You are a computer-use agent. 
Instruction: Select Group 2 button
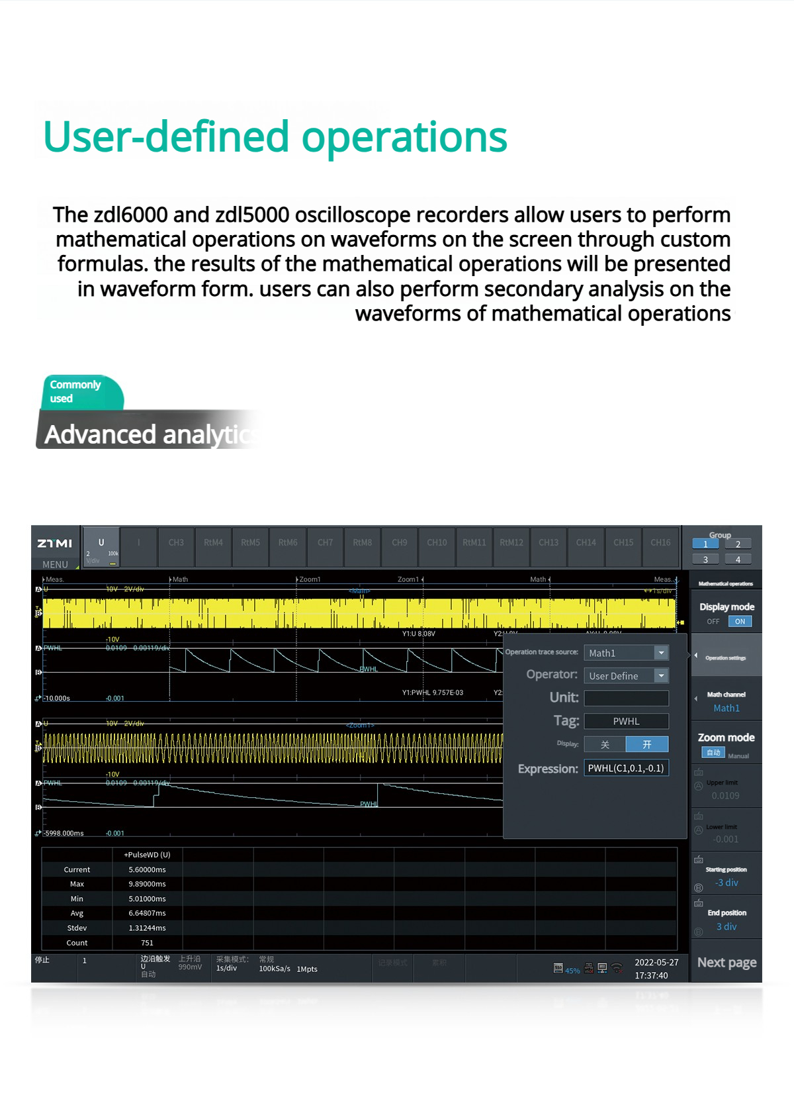coord(738,544)
